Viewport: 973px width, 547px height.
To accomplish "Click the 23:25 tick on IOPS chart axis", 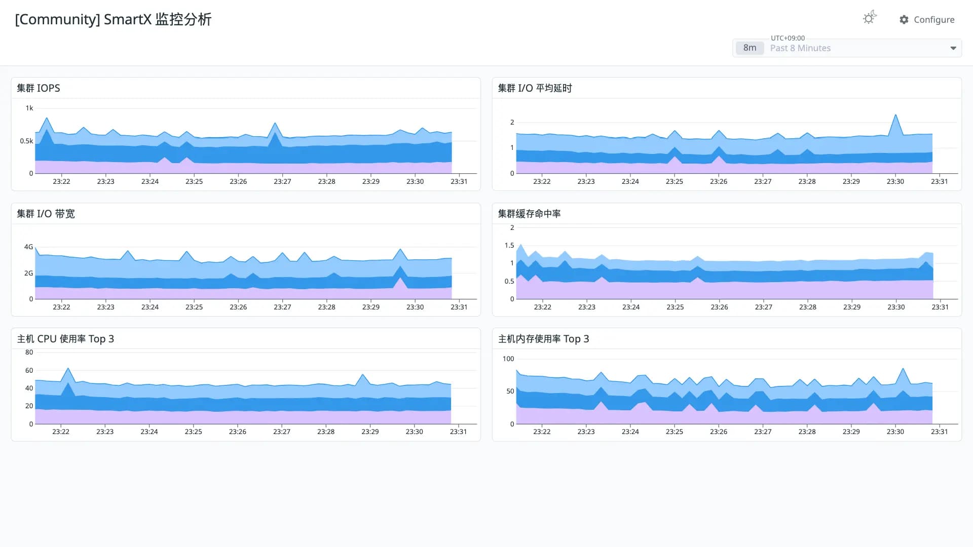I will coord(194,181).
